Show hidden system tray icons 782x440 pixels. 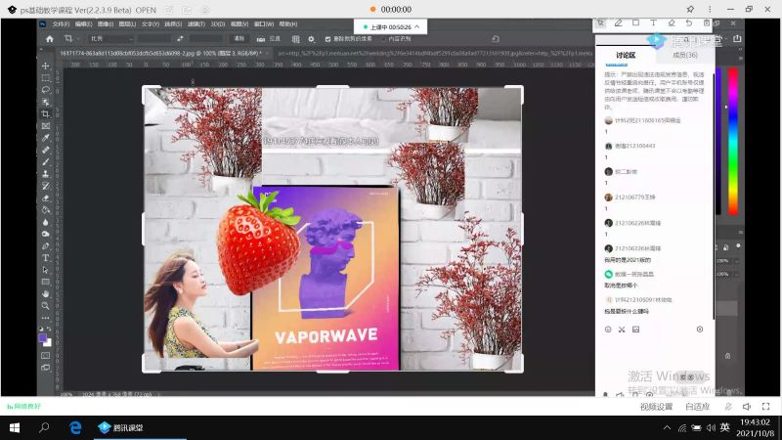(667, 427)
